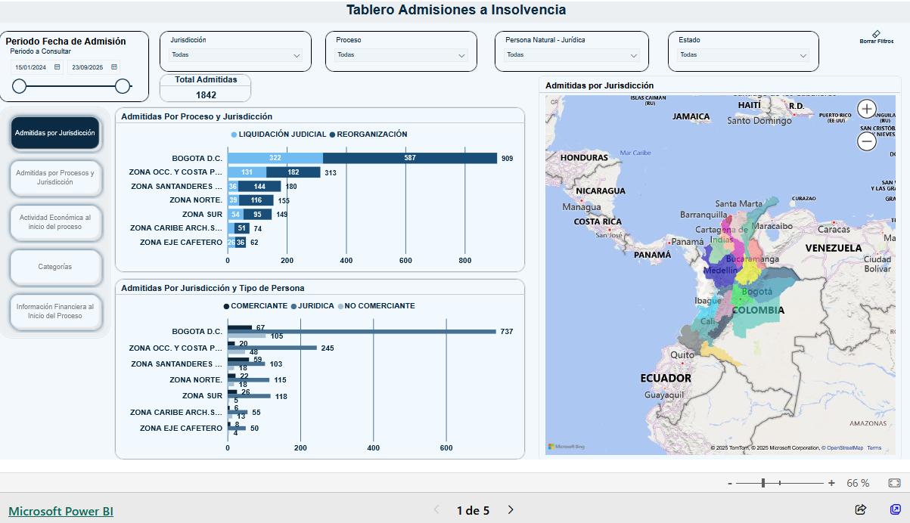Open the start date calendar picker icon
This screenshot has height=523, width=910.
[x=57, y=67]
